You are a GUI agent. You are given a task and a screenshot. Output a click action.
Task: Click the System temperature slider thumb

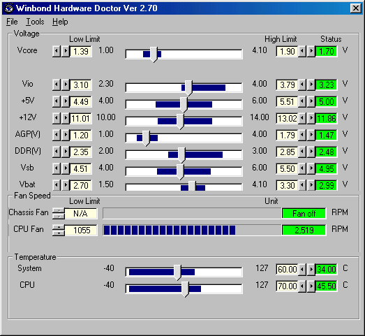tap(177, 272)
